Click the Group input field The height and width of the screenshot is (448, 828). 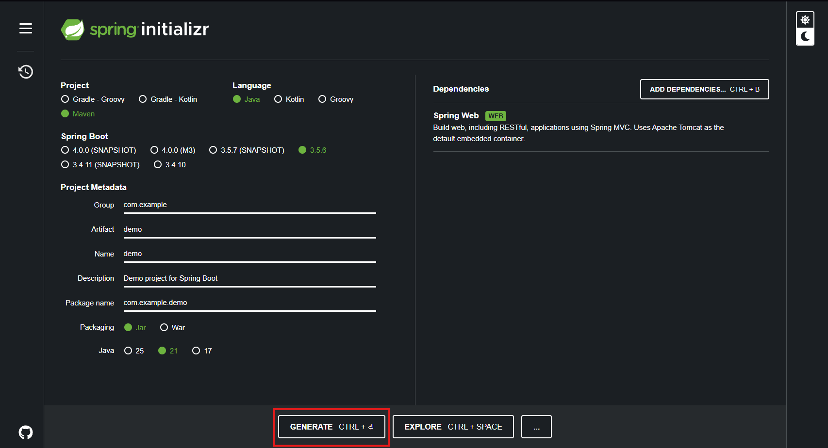(249, 205)
